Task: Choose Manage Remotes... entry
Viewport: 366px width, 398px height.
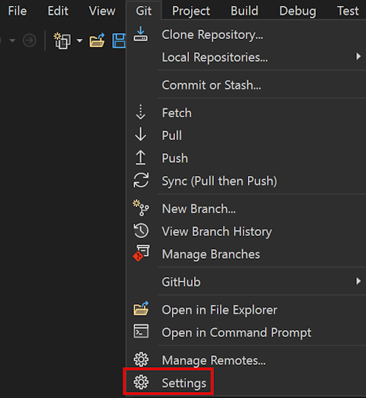Action: click(214, 360)
